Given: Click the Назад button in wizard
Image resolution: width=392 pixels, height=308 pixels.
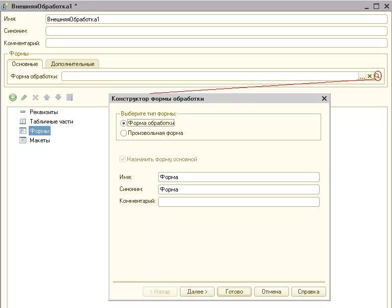Looking at the screenshot, I should point(160,292).
